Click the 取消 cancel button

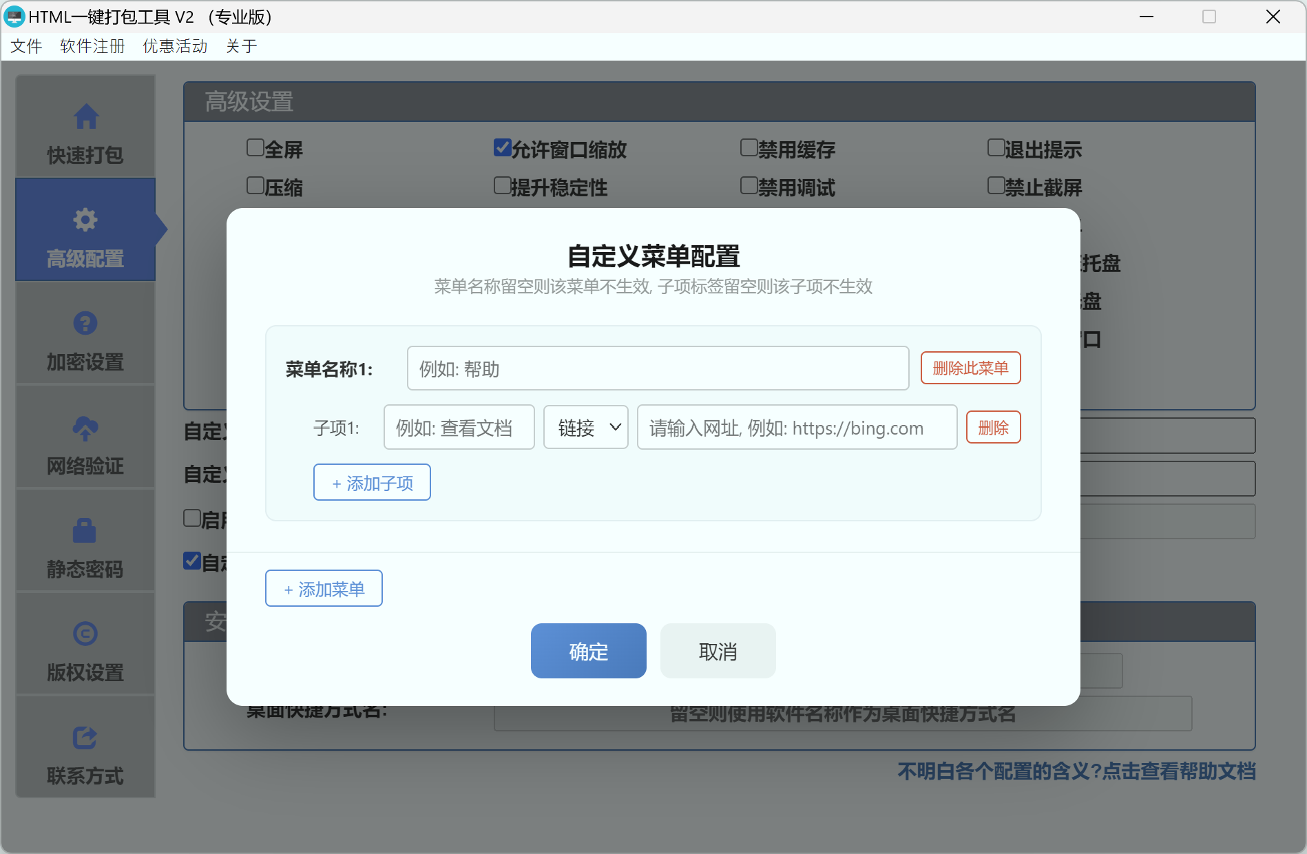pos(718,651)
